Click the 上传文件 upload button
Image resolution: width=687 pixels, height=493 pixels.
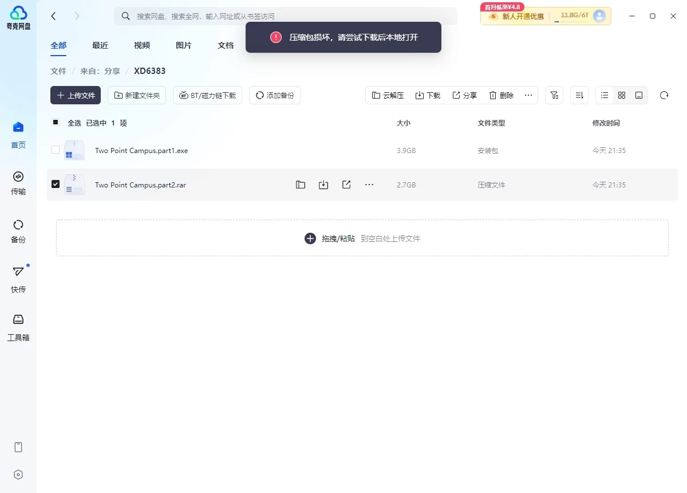[76, 95]
